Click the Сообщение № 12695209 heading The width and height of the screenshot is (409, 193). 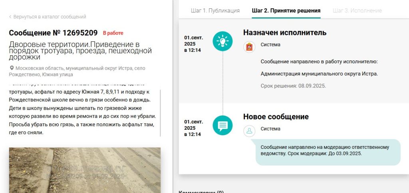coord(53,33)
